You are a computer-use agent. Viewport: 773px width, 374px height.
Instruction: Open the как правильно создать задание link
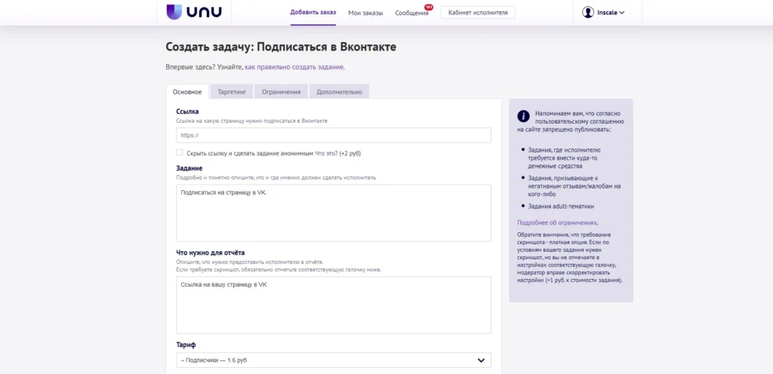(x=294, y=67)
